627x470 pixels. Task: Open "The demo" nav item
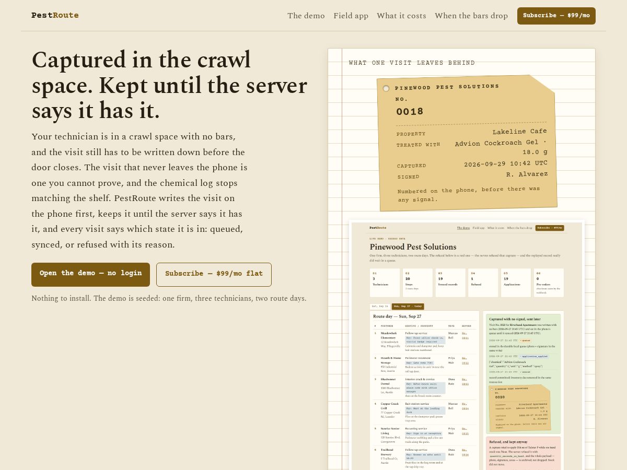click(306, 16)
